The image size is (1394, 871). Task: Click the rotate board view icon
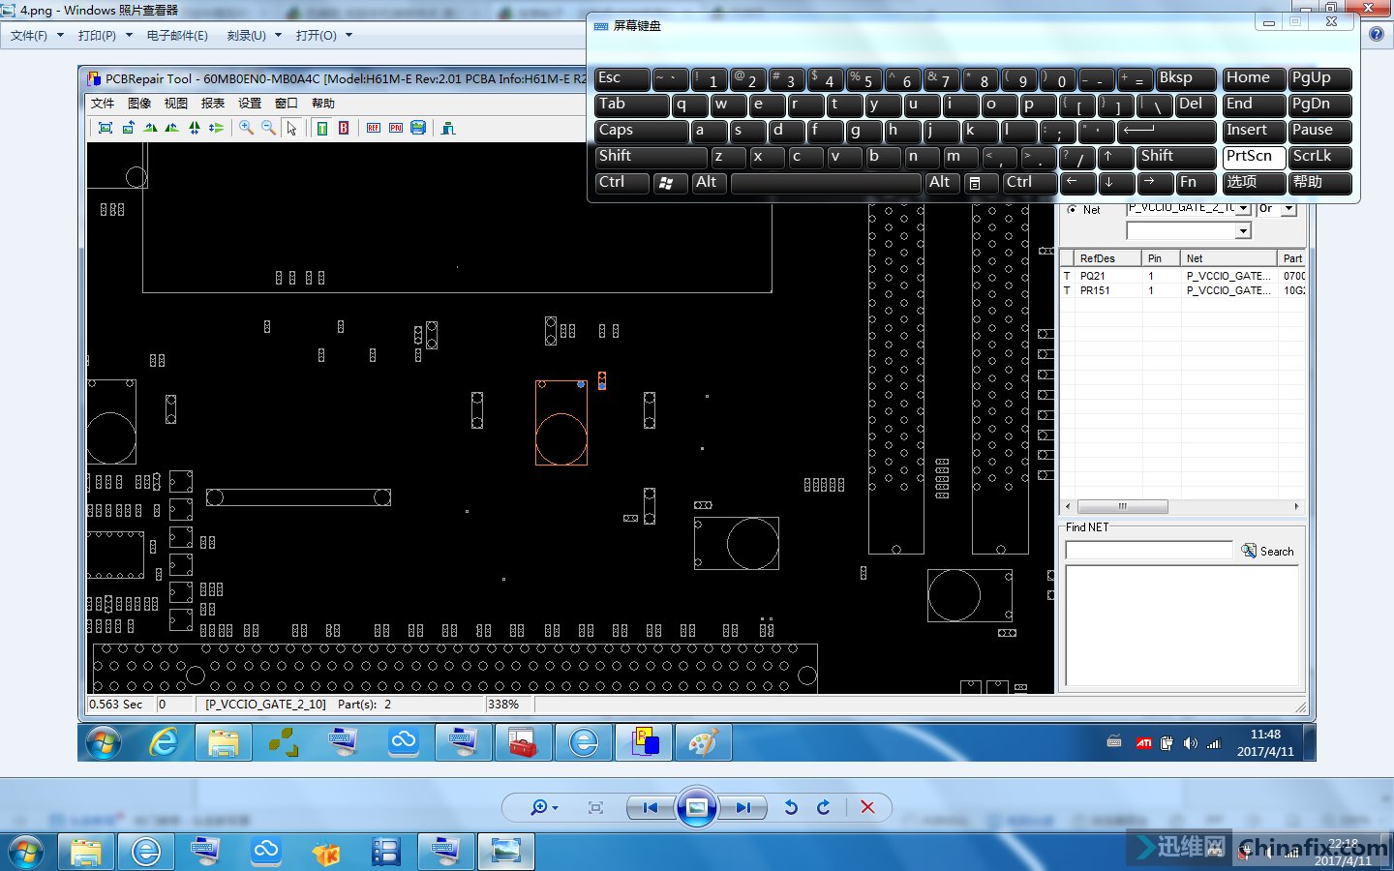(128, 128)
